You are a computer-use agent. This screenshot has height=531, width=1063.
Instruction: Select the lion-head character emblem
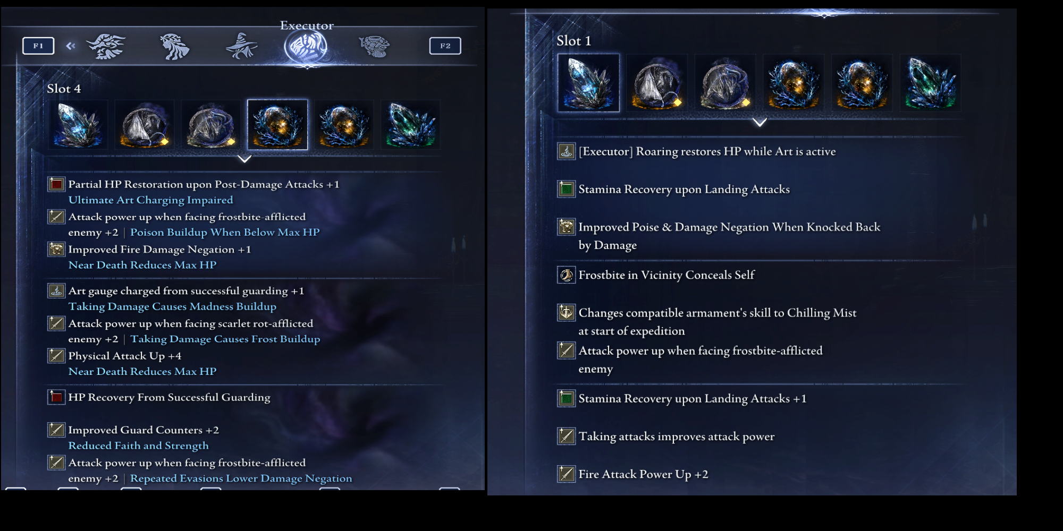point(175,46)
